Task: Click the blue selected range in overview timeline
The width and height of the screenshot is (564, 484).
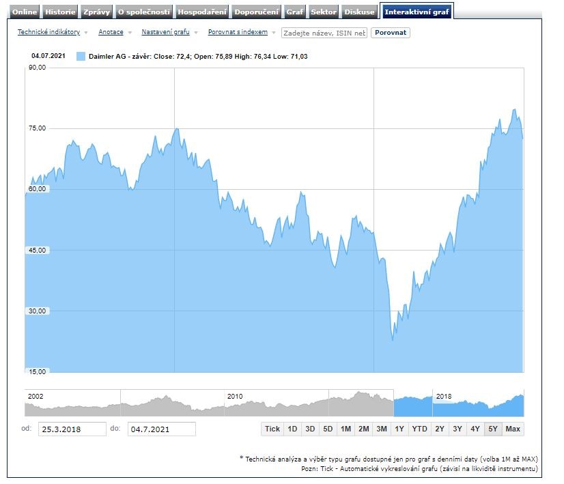Action: pos(458,404)
